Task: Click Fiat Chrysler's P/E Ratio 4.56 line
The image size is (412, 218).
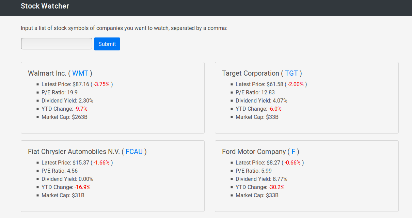Action: click(60, 171)
